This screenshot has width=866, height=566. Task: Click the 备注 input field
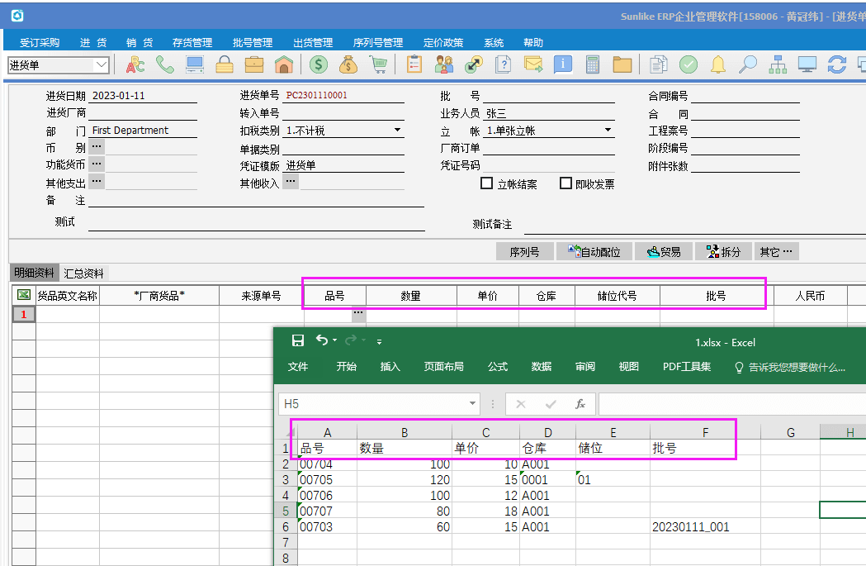[x=256, y=200]
